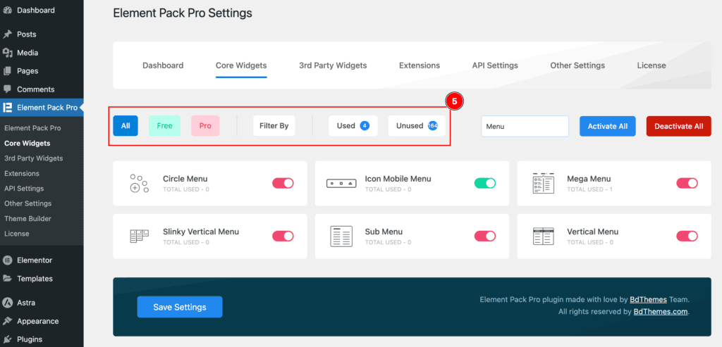Open the Filter By dropdown

pyautogui.click(x=274, y=126)
